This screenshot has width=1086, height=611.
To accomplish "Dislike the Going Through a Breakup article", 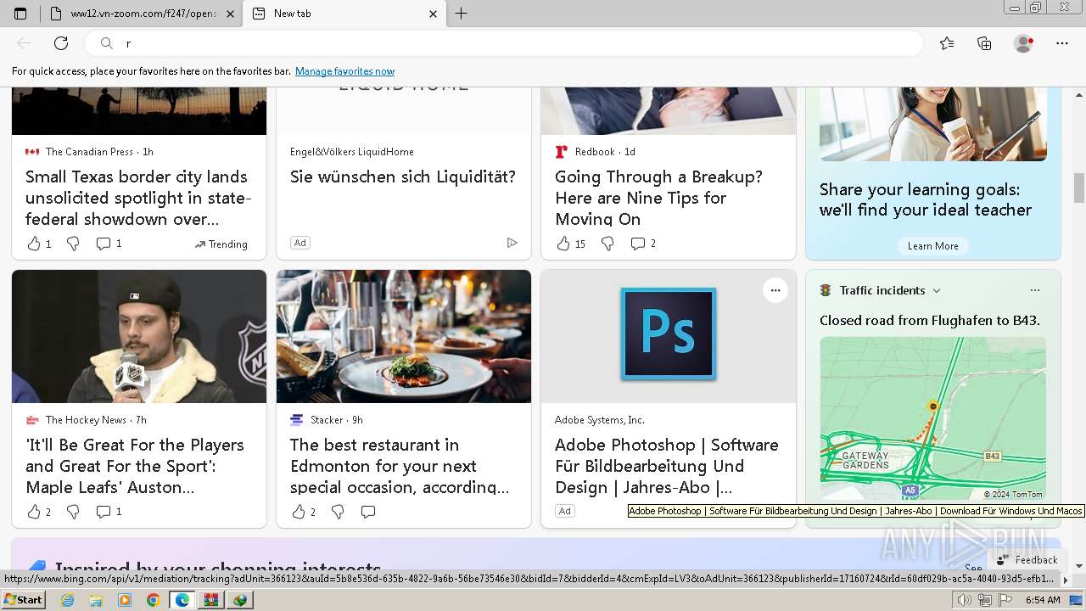I will tap(607, 244).
